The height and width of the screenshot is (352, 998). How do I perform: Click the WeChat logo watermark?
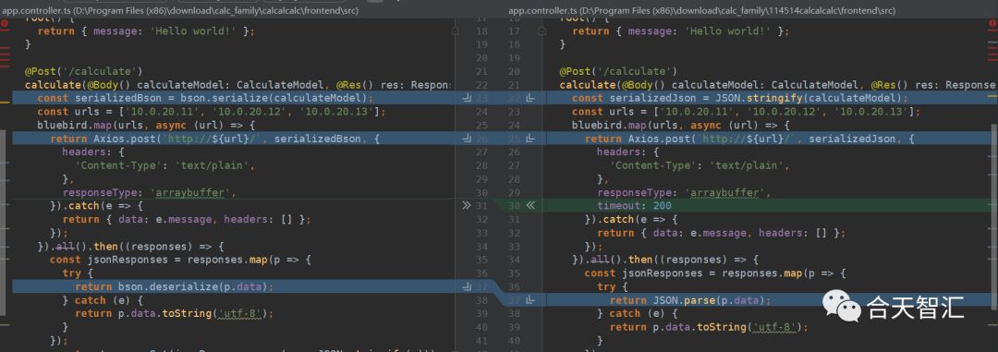click(842, 306)
